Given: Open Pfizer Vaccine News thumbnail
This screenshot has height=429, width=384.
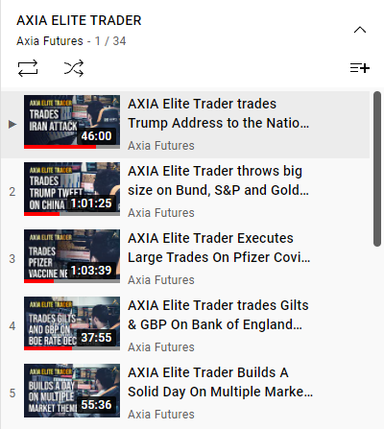Looking at the screenshot, I should (72, 256).
